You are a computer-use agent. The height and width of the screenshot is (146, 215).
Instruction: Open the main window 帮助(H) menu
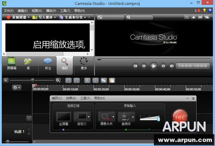tap(80, 11)
